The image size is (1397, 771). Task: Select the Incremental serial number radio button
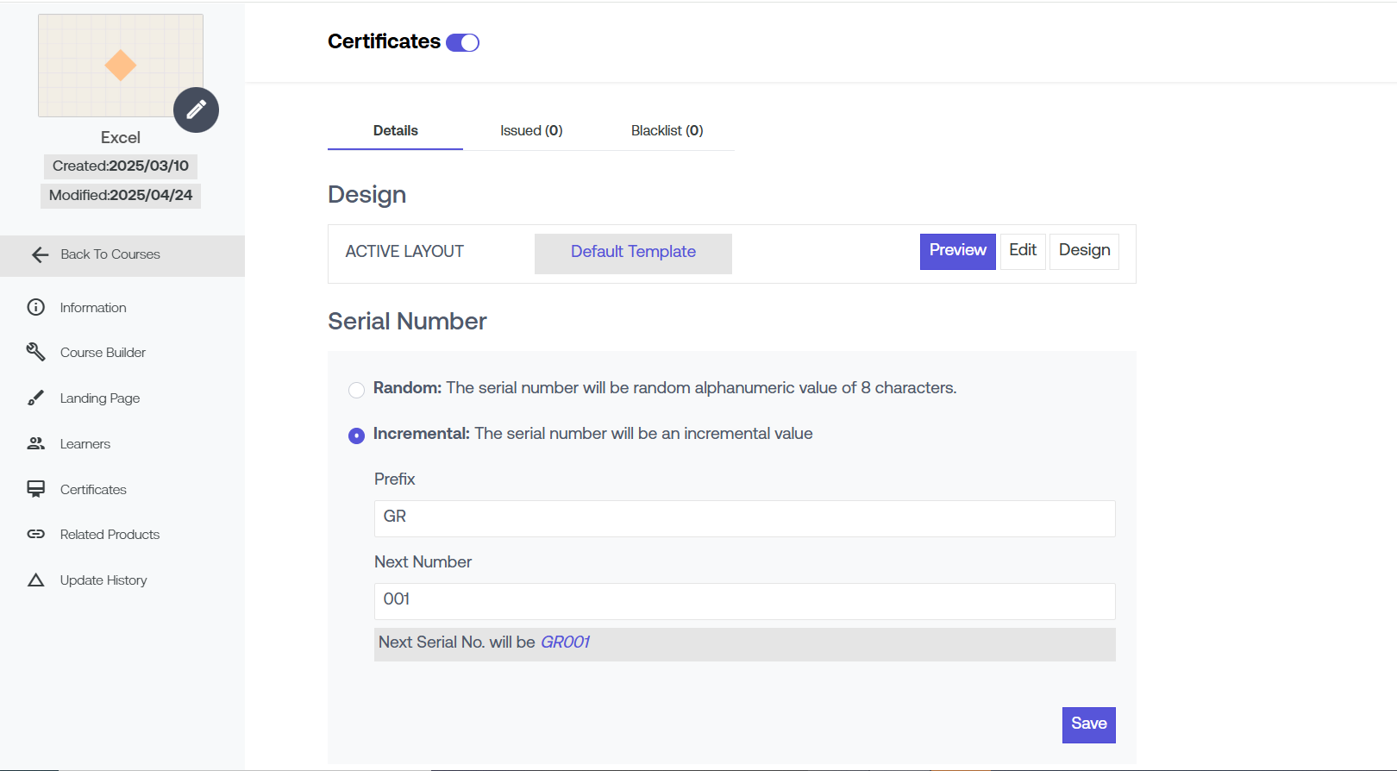click(356, 436)
